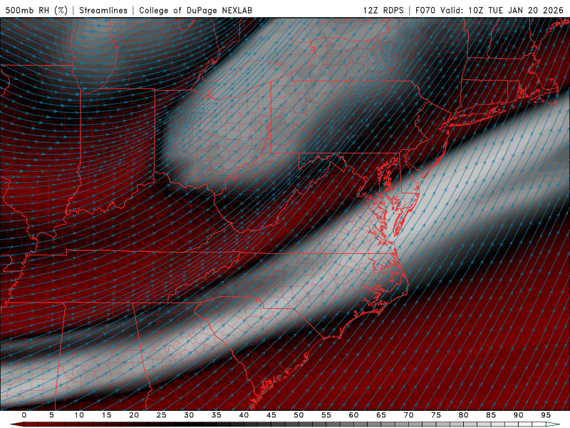Select the "65" value on the colorbar scale

pyautogui.click(x=381, y=415)
